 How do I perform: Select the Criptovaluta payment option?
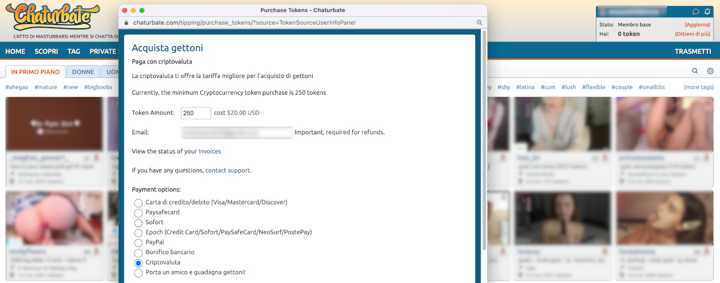(x=139, y=263)
